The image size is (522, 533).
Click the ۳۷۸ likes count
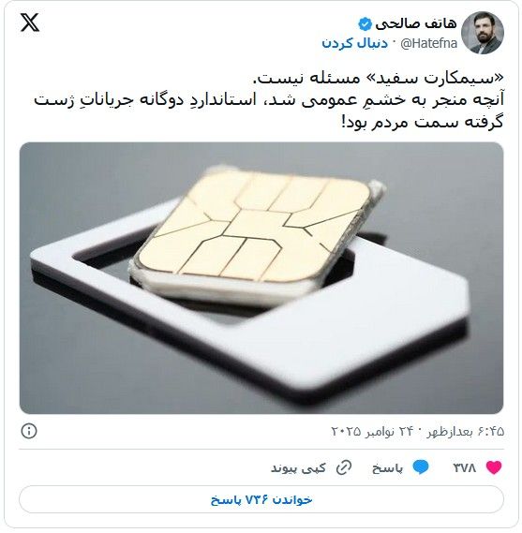pos(464,467)
